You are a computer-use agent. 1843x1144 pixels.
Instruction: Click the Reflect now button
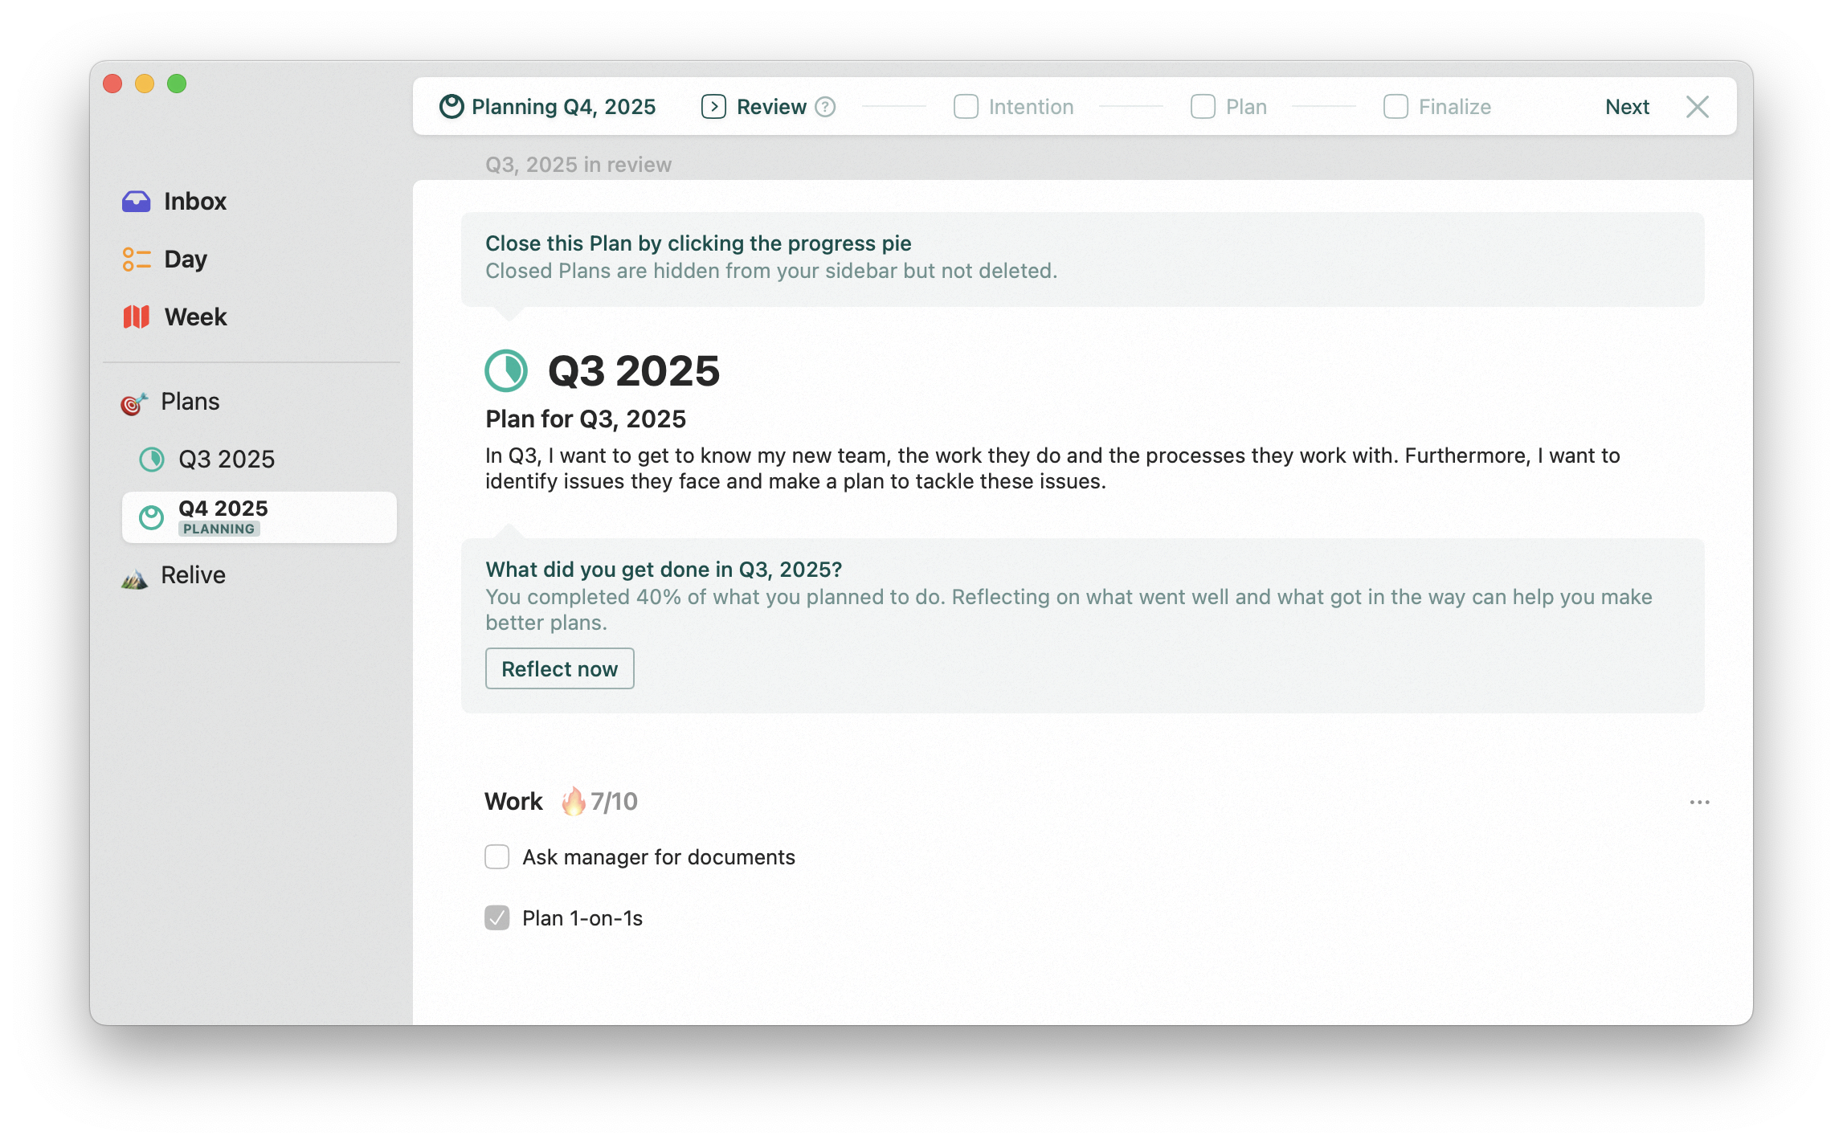(559, 668)
